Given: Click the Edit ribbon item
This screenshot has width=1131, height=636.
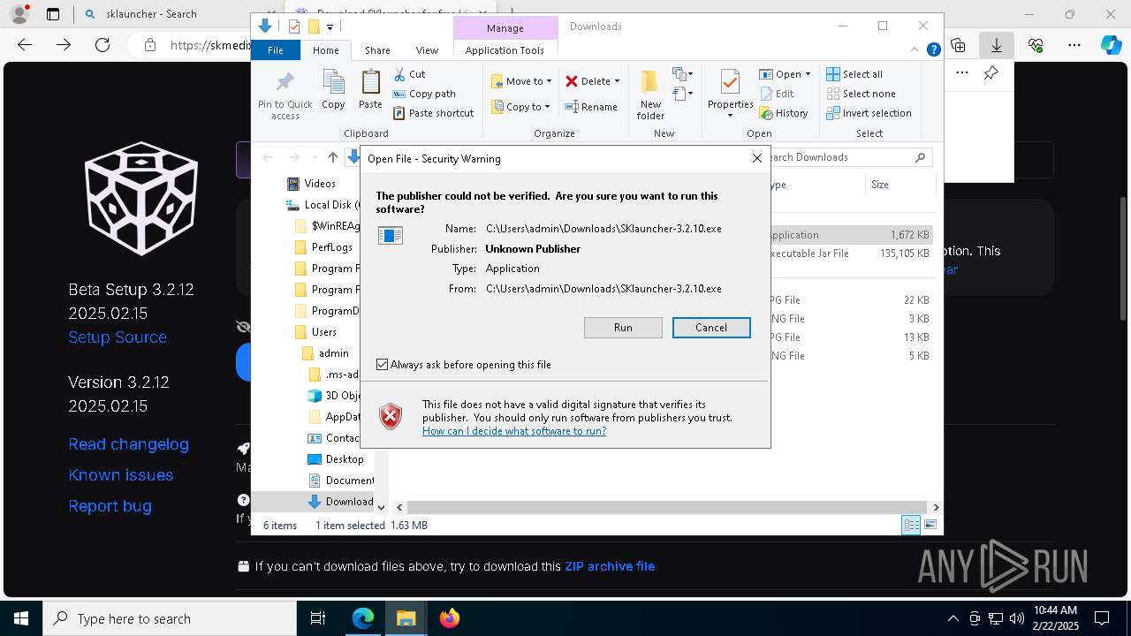Looking at the screenshot, I should pyautogui.click(x=777, y=94).
